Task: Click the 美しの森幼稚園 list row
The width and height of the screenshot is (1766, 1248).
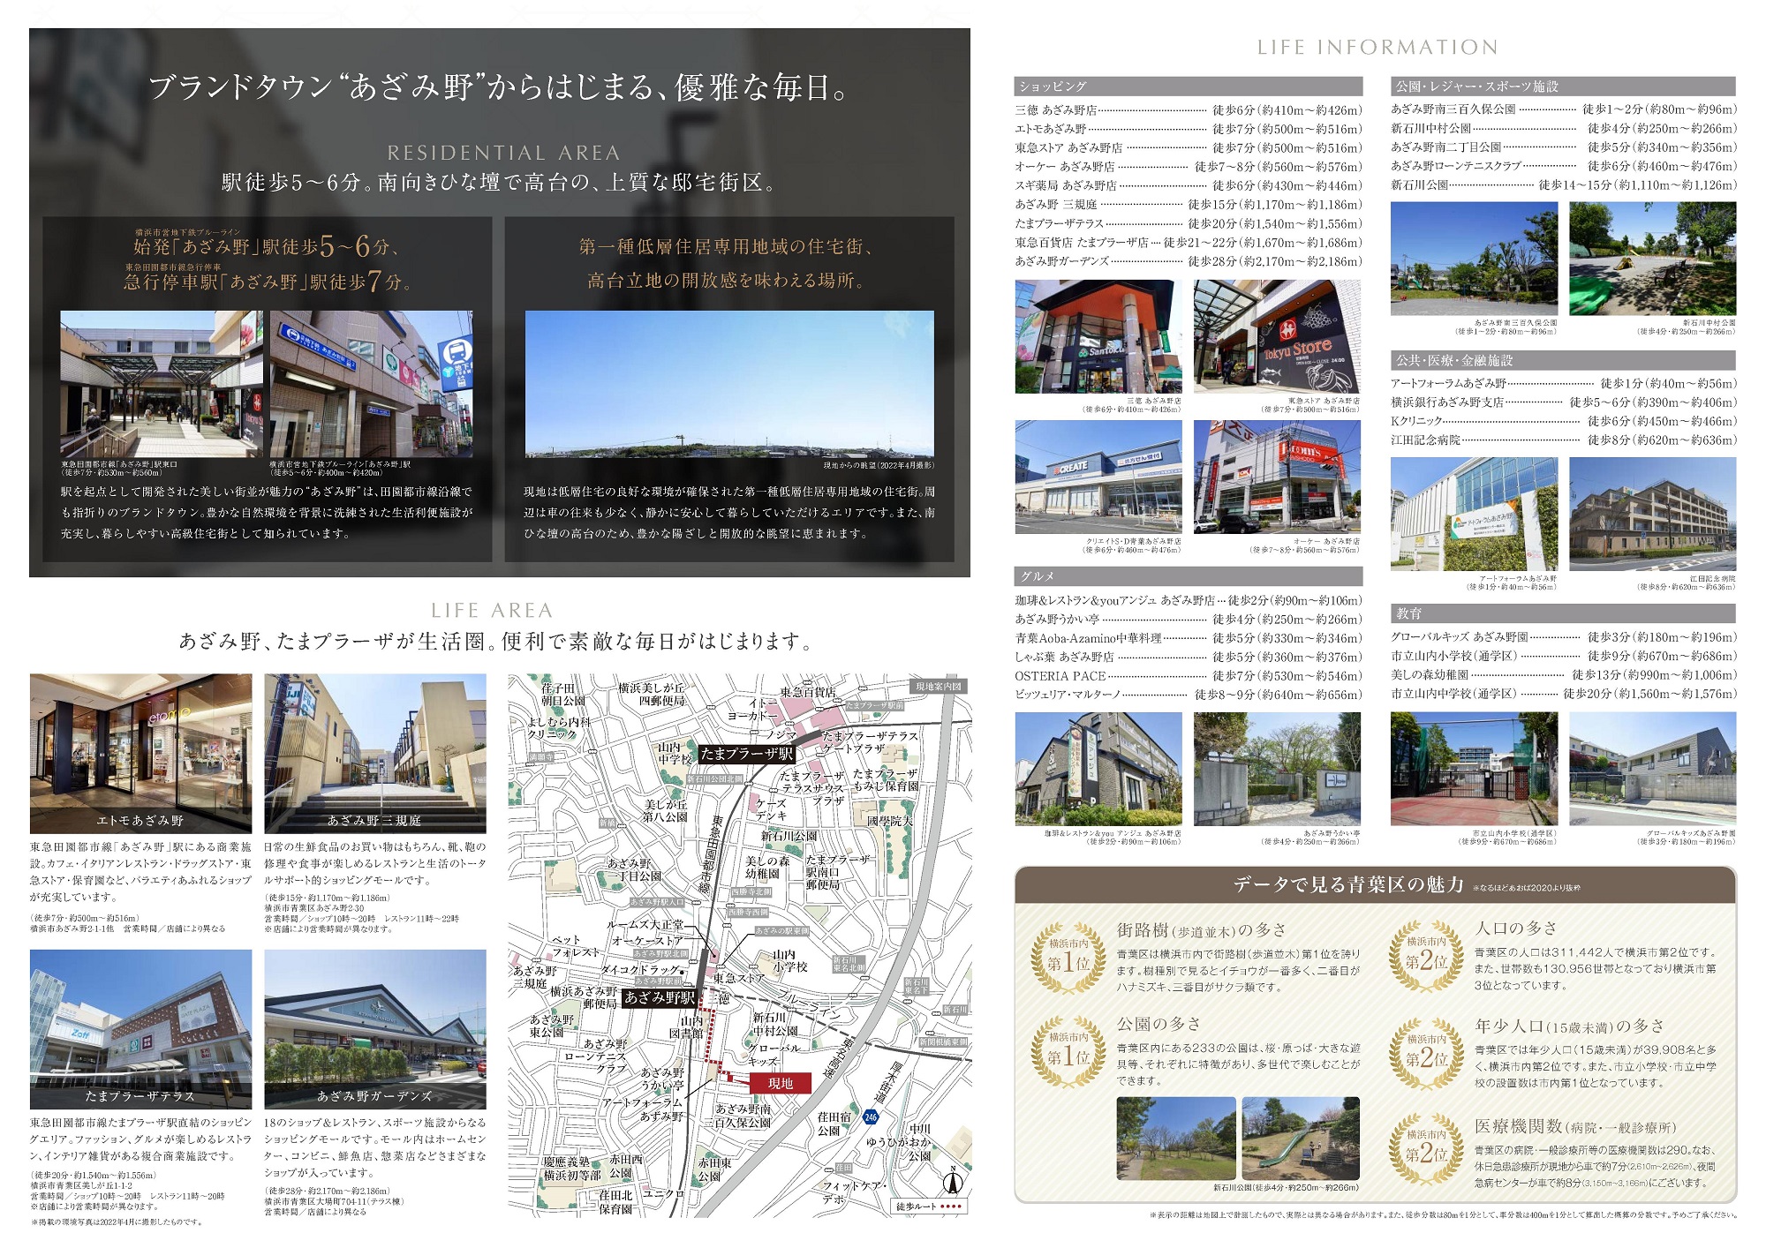Action: [1563, 675]
